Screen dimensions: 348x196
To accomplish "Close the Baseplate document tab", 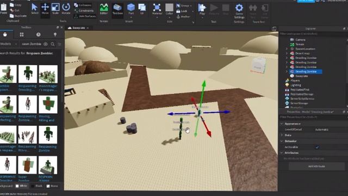I will pyautogui.click(x=88, y=28).
